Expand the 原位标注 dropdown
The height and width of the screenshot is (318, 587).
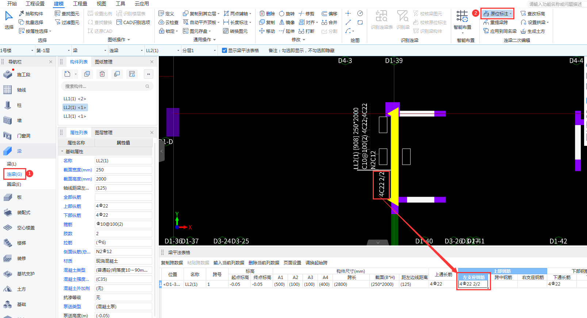point(511,14)
